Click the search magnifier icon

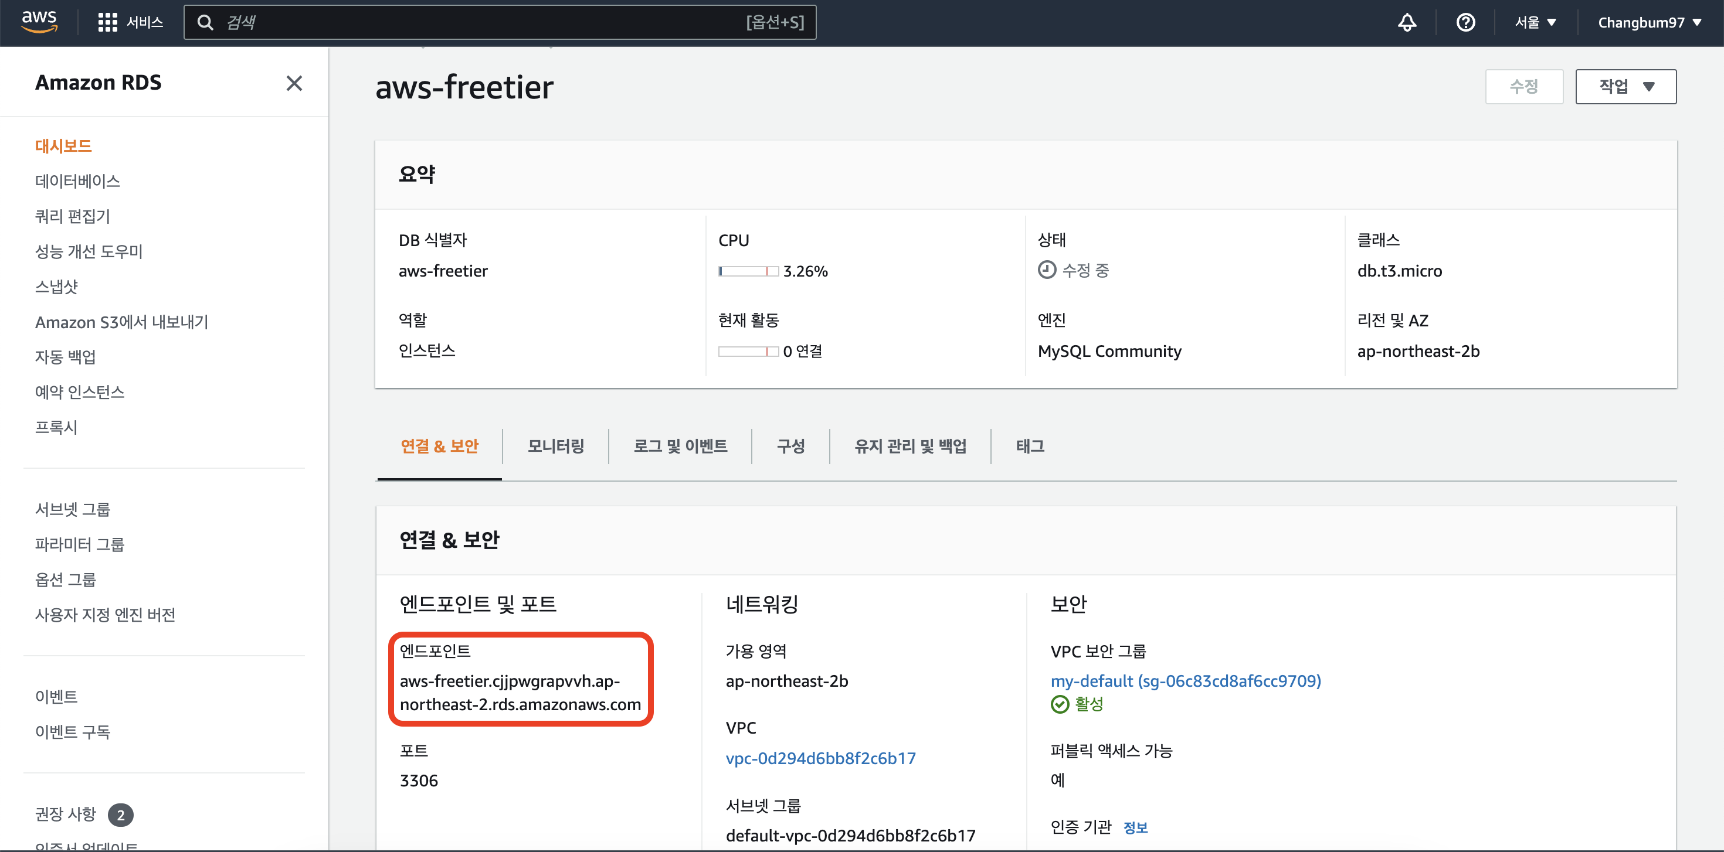pyautogui.click(x=205, y=23)
